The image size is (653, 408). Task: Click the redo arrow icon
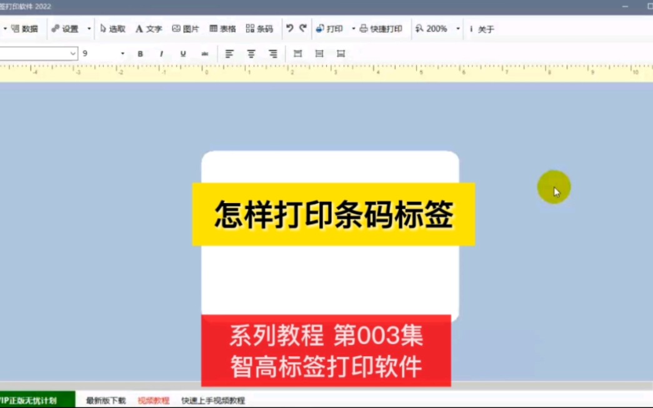[303, 28]
